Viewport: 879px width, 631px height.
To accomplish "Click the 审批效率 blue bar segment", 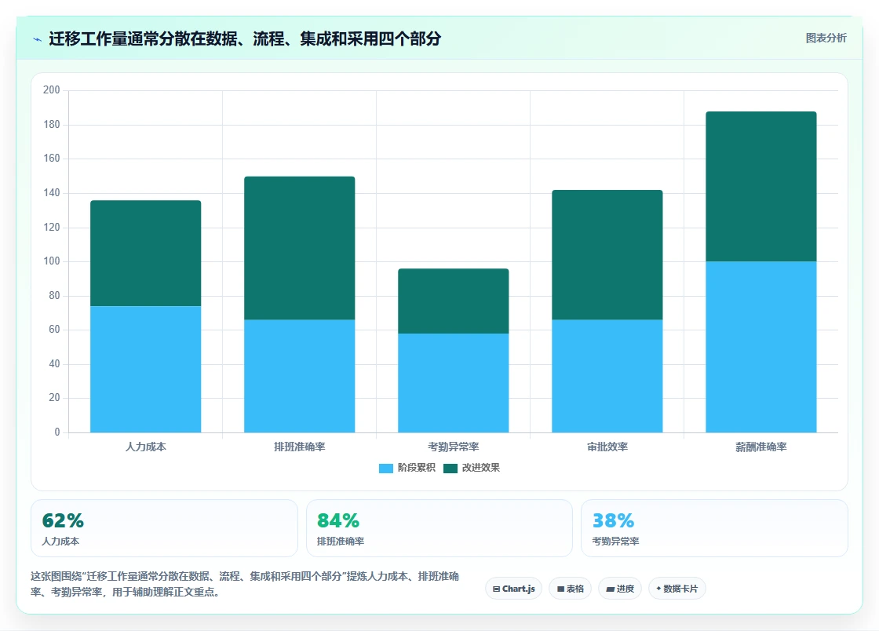I will click(x=607, y=376).
